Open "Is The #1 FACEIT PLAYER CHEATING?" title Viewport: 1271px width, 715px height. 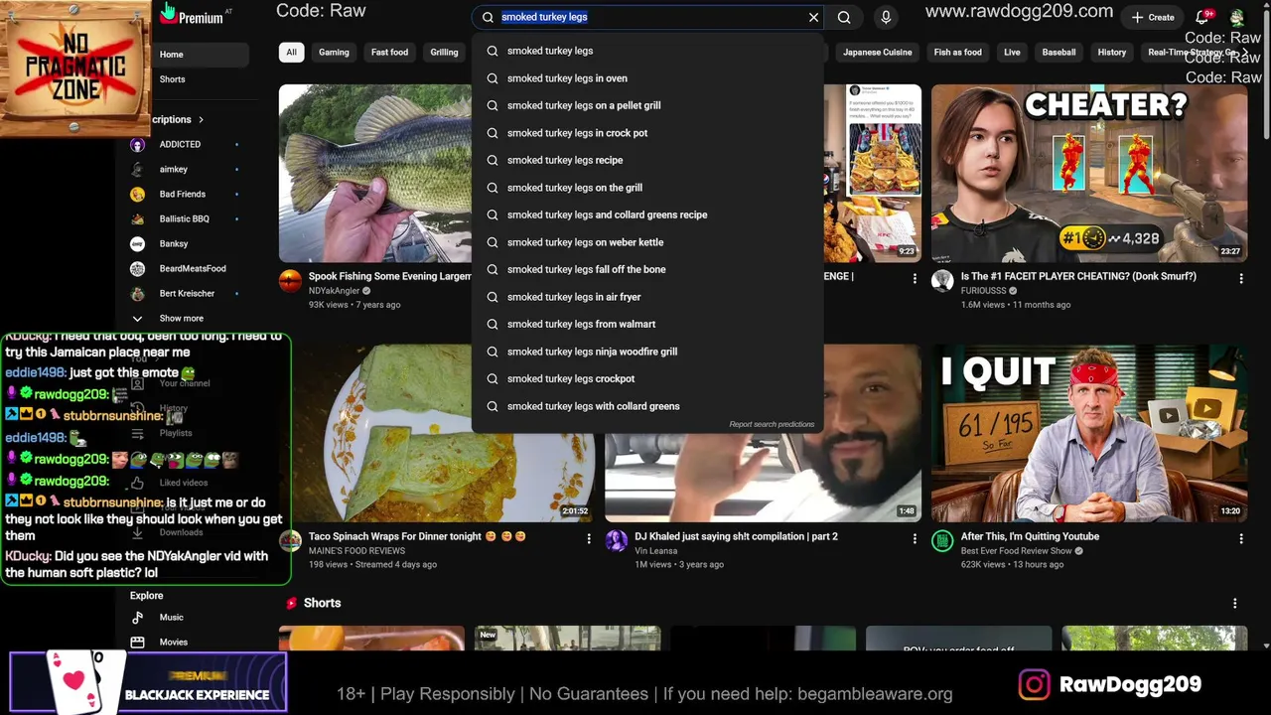tap(1078, 276)
